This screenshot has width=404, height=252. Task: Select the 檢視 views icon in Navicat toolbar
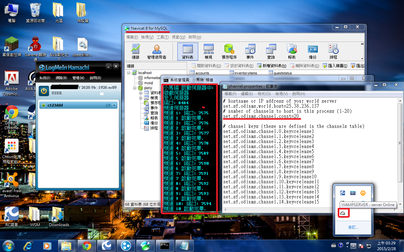(x=208, y=51)
